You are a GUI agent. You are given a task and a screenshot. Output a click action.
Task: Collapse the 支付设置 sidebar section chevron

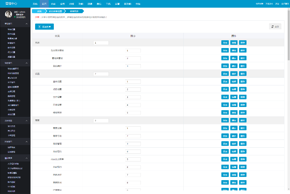tap(27, 121)
